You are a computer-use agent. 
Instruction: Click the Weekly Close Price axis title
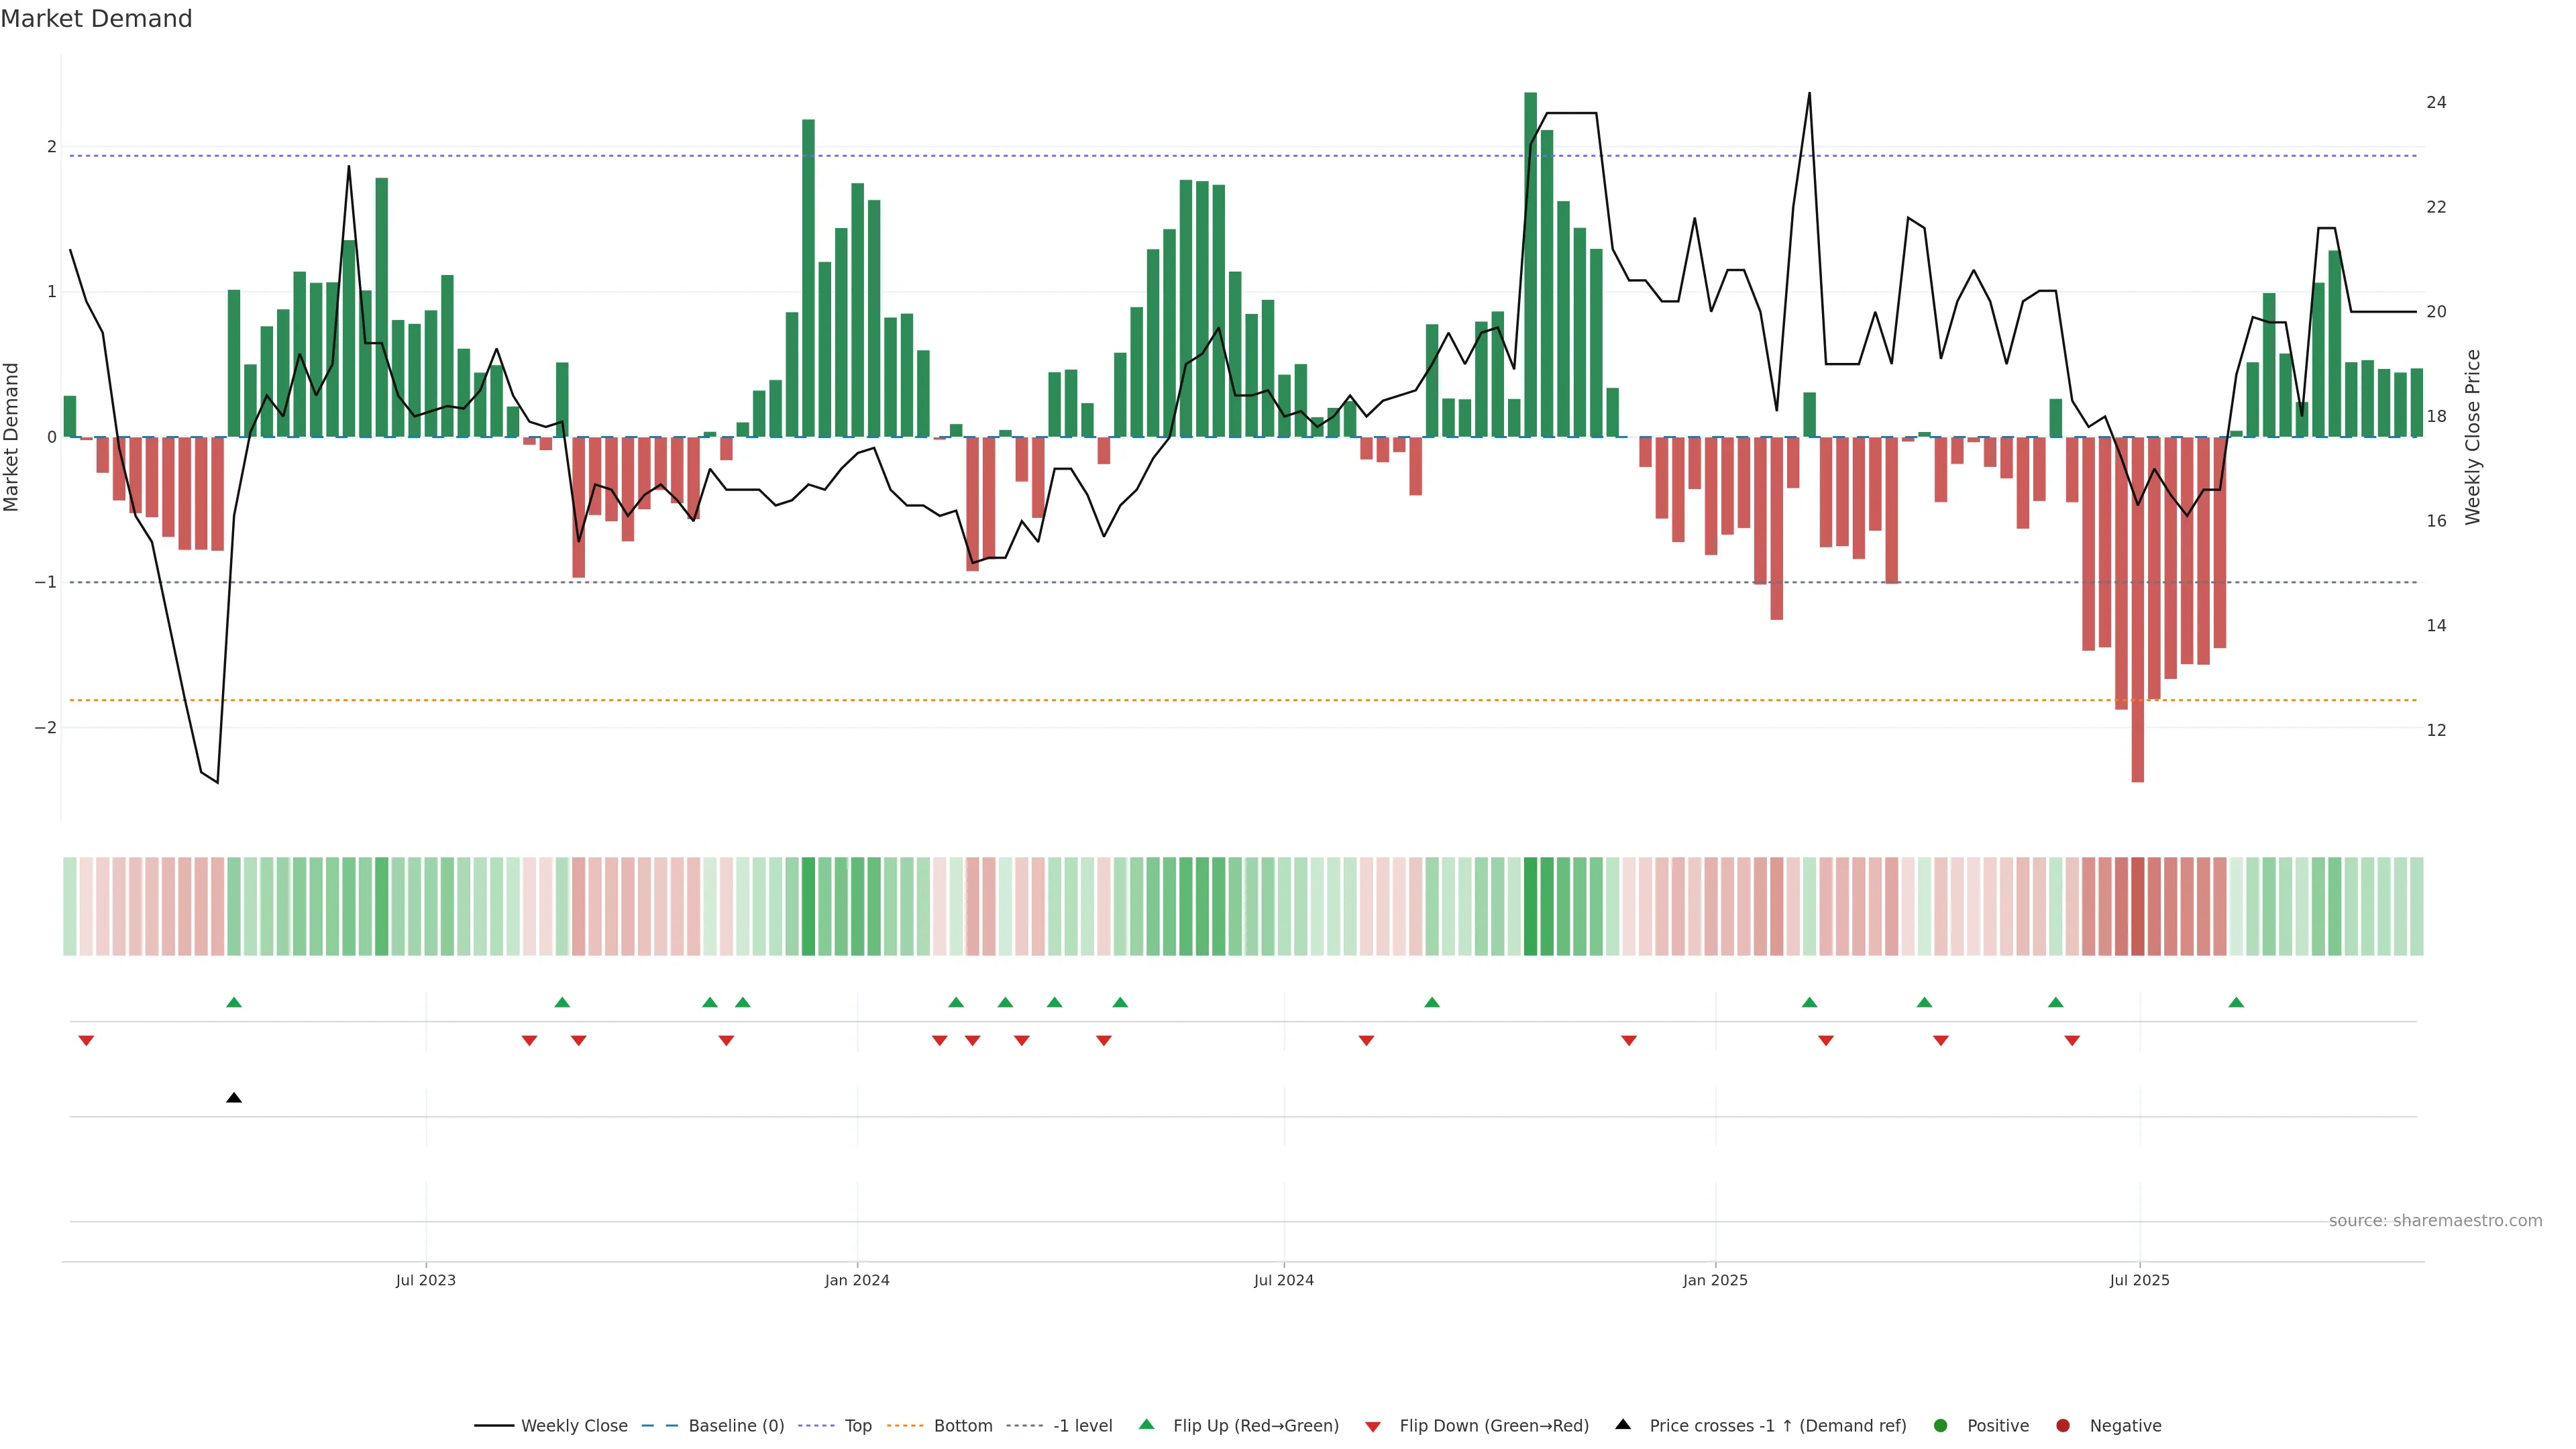coord(2473,437)
